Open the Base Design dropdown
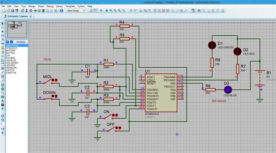Viewport: 276px width, 153px height. click(x=76, y=11)
